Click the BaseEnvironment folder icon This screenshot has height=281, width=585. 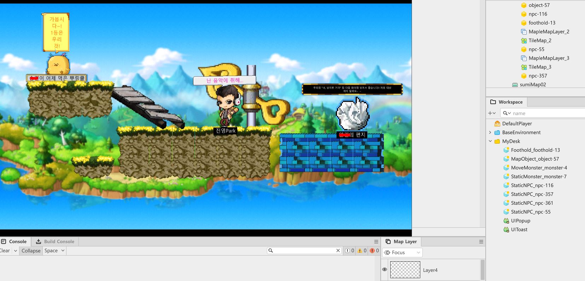pyautogui.click(x=497, y=132)
